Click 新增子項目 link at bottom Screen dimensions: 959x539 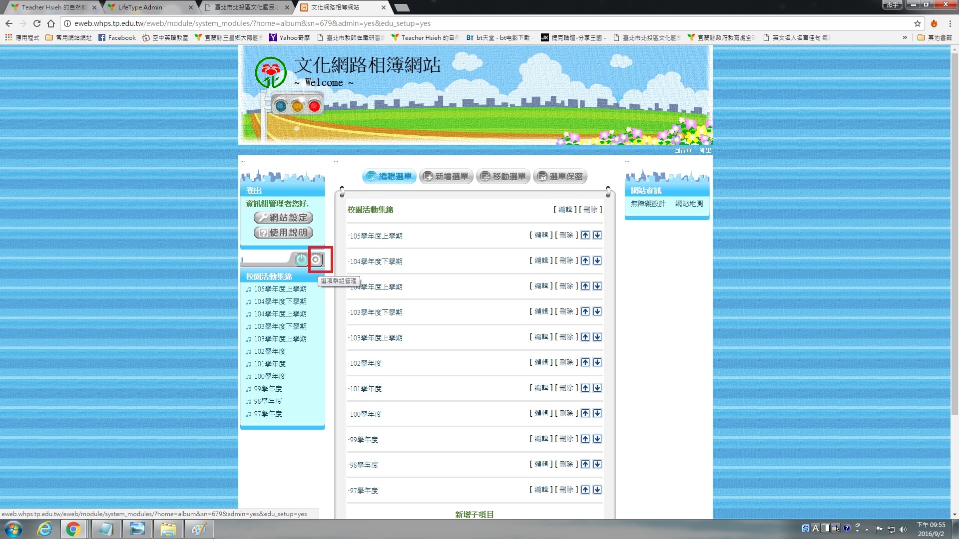(x=474, y=514)
